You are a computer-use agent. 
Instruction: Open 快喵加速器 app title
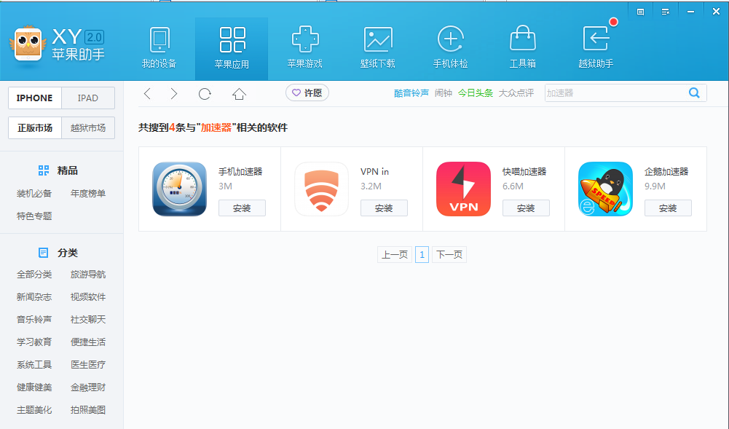(524, 171)
